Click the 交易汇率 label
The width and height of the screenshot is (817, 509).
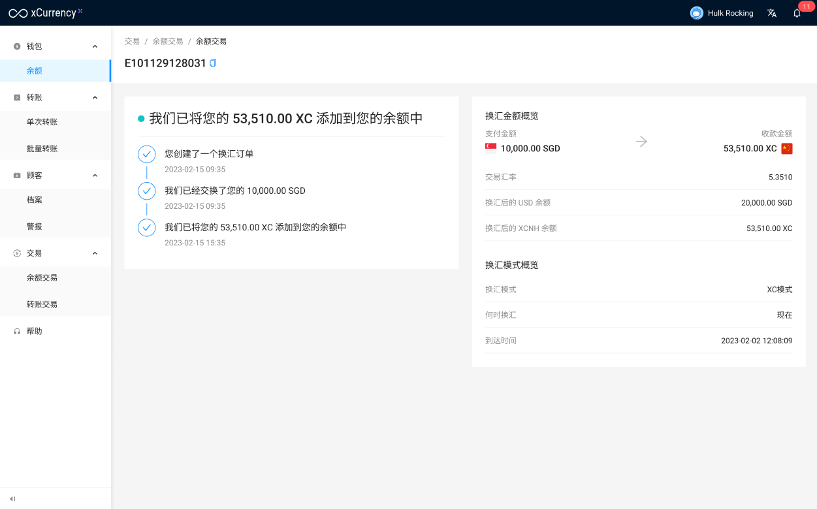[x=501, y=177]
